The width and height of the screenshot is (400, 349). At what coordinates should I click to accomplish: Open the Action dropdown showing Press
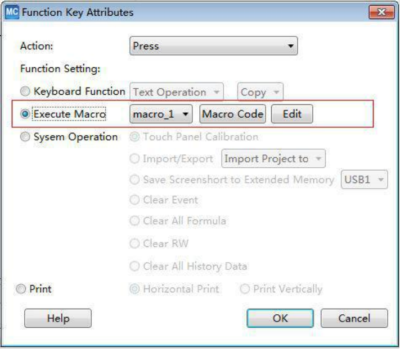tap(213, 47)
